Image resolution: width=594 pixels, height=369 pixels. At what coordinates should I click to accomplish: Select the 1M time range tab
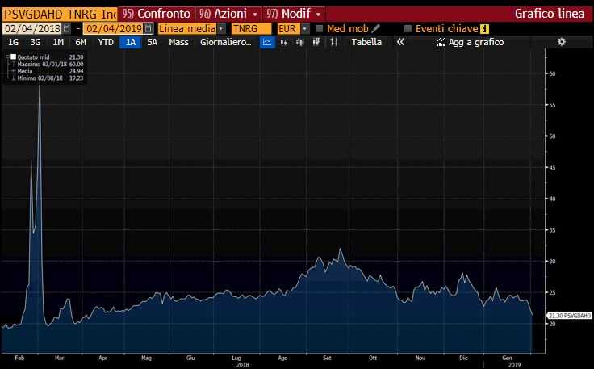click(58, 42)
